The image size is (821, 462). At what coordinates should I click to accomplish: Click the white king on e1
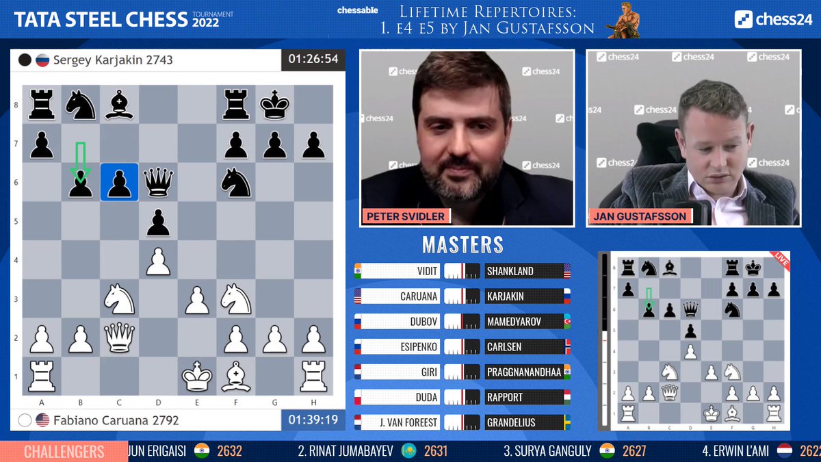(x=197, y=376)
